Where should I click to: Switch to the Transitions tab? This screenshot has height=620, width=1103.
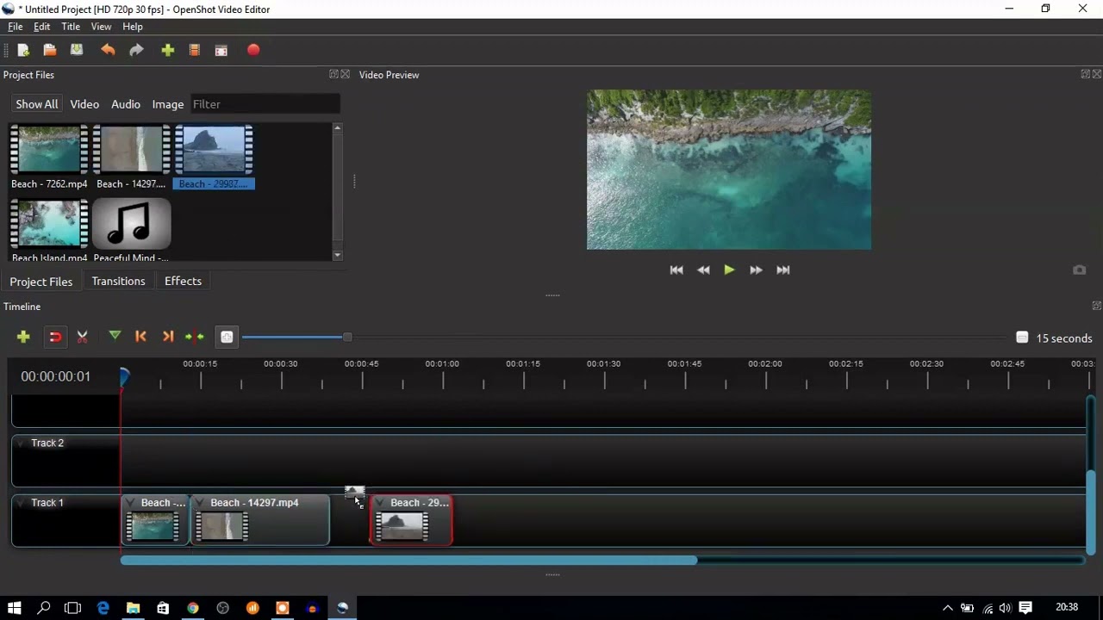tap(119, 282)
